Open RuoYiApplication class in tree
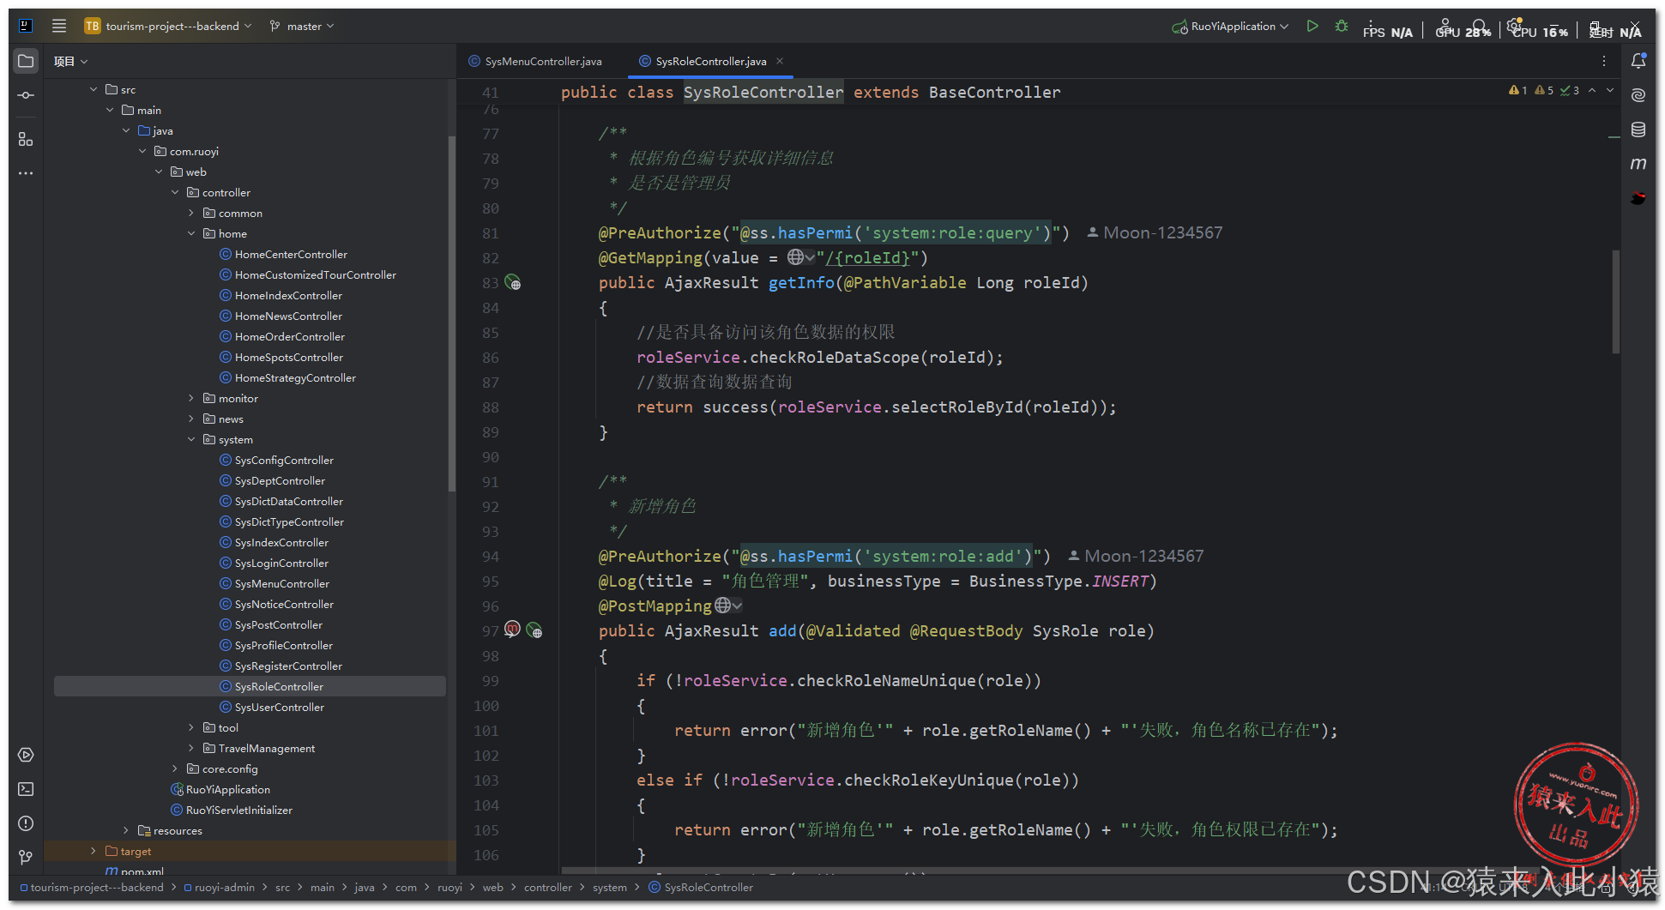Image resolution: width=1665 pixels, height=910 pixels. pyautogui.click(x=227, y=789)
